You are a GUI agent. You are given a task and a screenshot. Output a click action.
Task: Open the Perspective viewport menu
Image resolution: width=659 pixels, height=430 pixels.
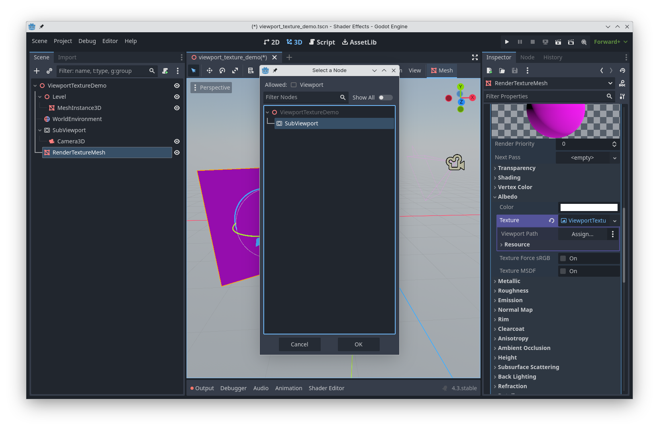211,88
